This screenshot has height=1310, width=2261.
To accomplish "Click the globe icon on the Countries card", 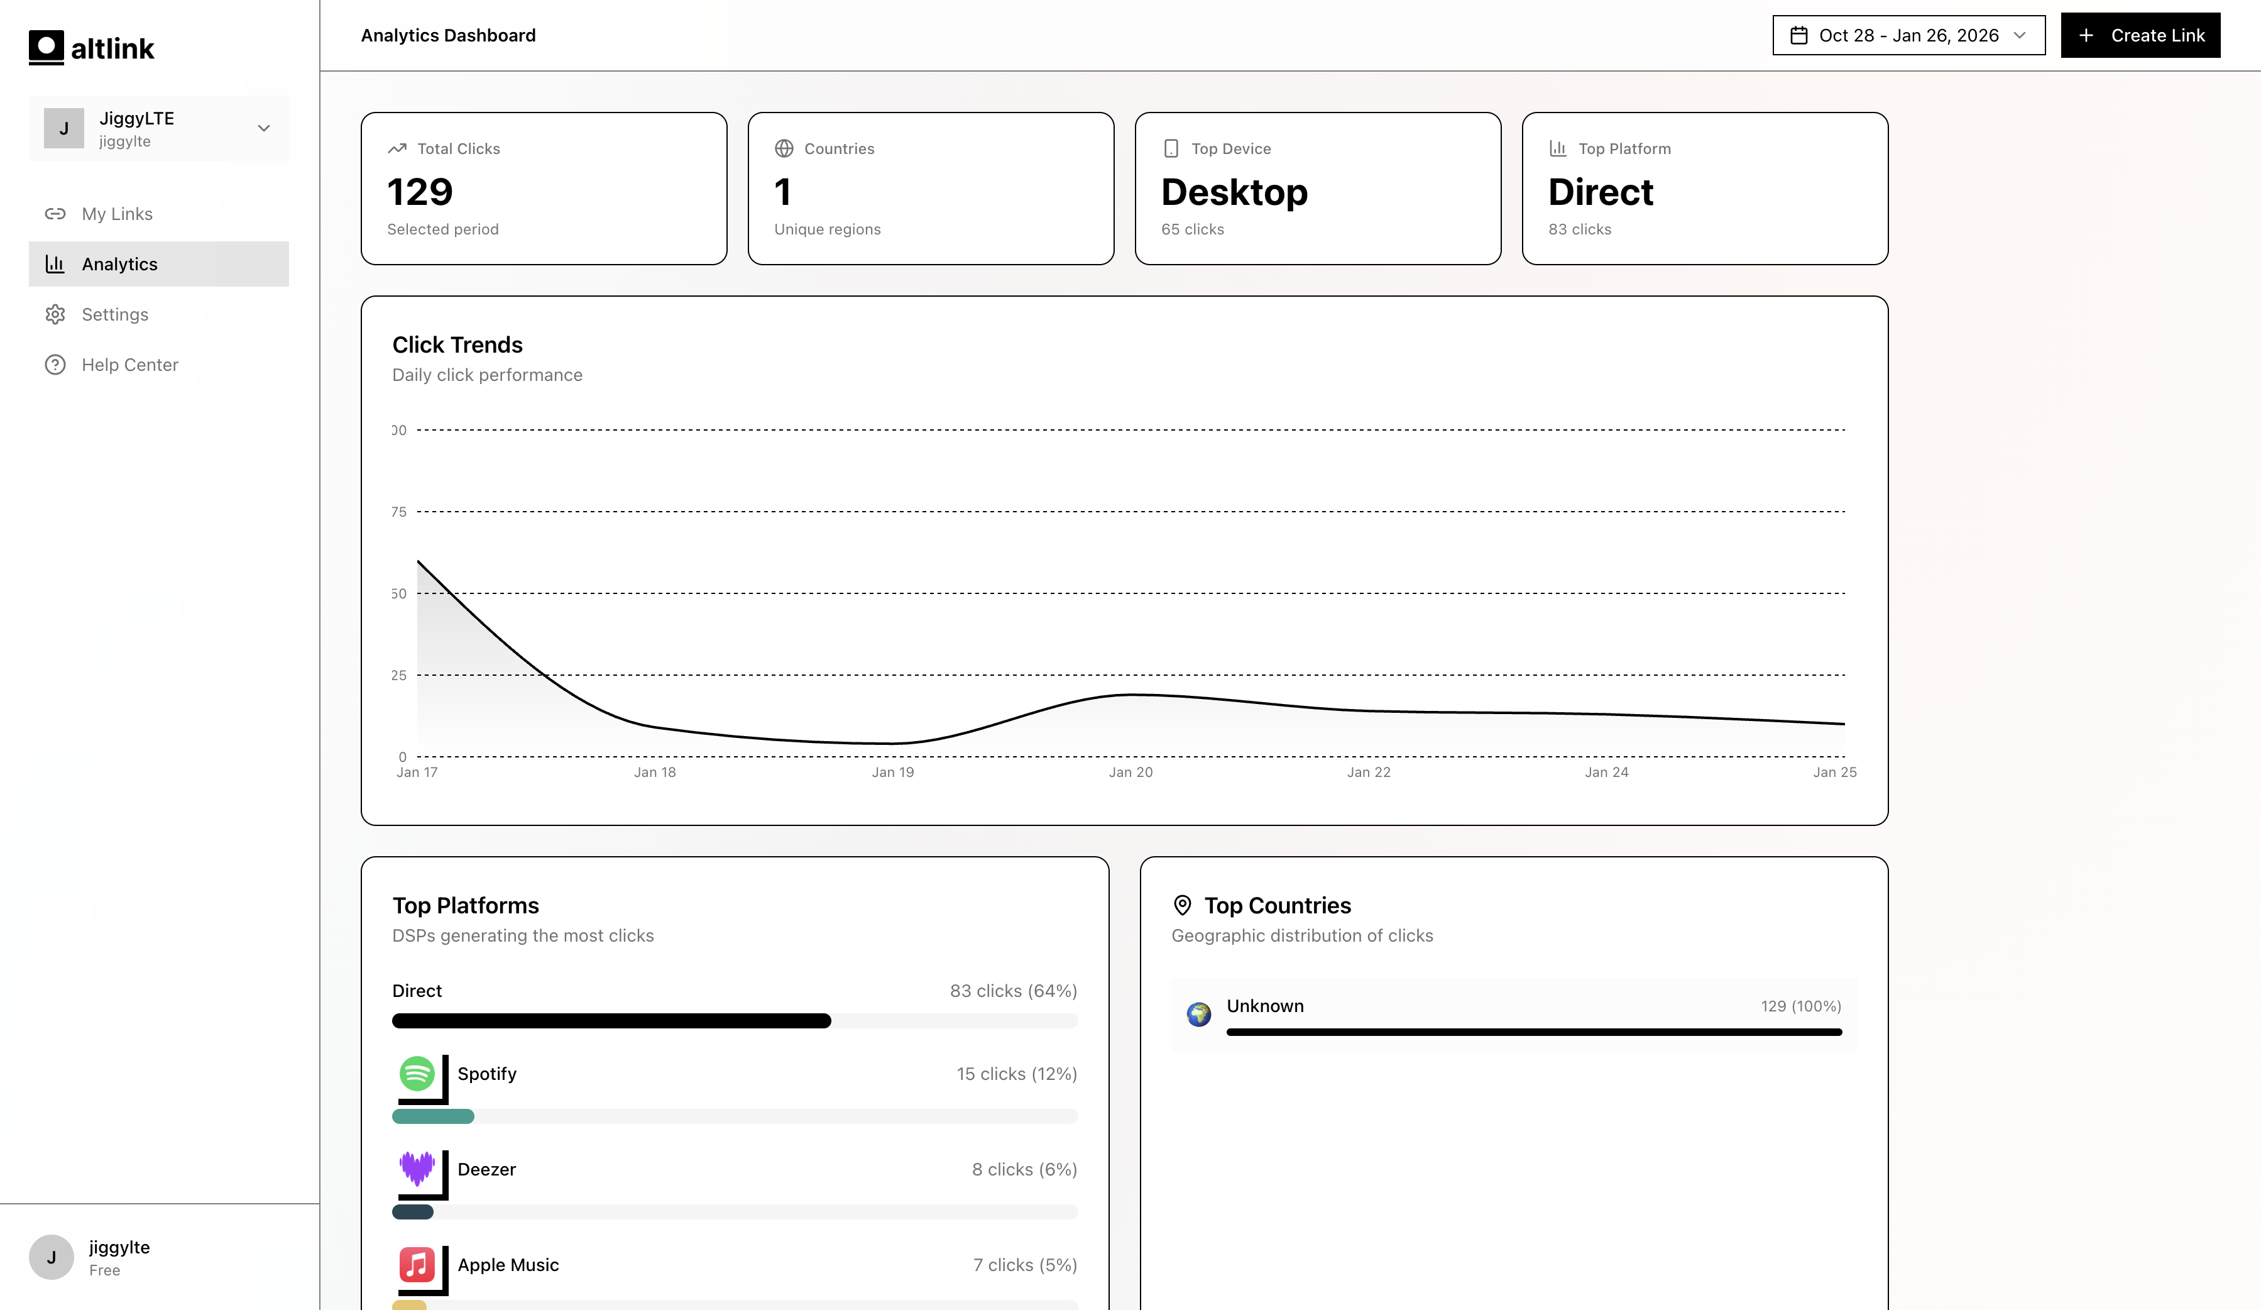I will [x=784, y=148].
